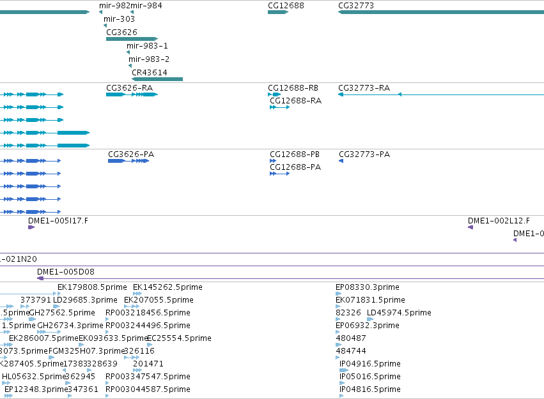Select the CG12688-PA protein arrow
This screenshot has height=399, width=544.
pos(279,174)
